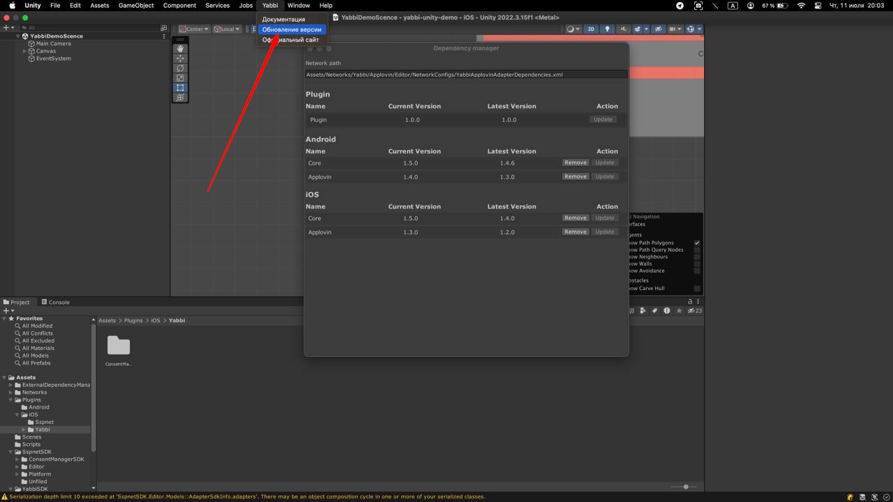
Task: Select the Hand tool in the scene toolbar
Action: tap(180, 49)
